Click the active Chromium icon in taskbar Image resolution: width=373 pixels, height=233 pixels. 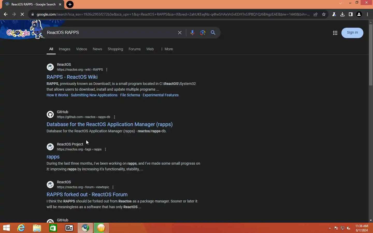(x=85, y=228)
